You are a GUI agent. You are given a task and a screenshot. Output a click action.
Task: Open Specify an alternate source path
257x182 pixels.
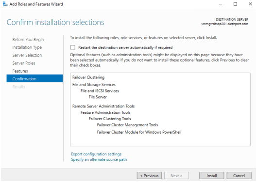click(99, 159)
